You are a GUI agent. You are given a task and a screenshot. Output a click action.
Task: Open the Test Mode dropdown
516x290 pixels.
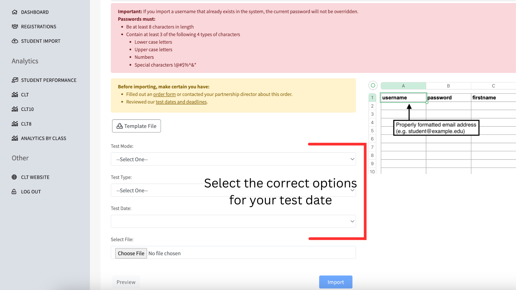click(233, 159)
